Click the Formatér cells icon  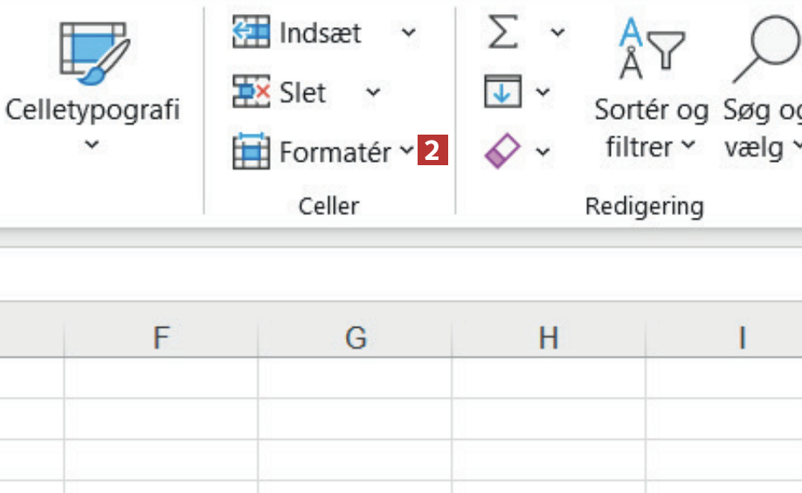[x=250, y=152]
